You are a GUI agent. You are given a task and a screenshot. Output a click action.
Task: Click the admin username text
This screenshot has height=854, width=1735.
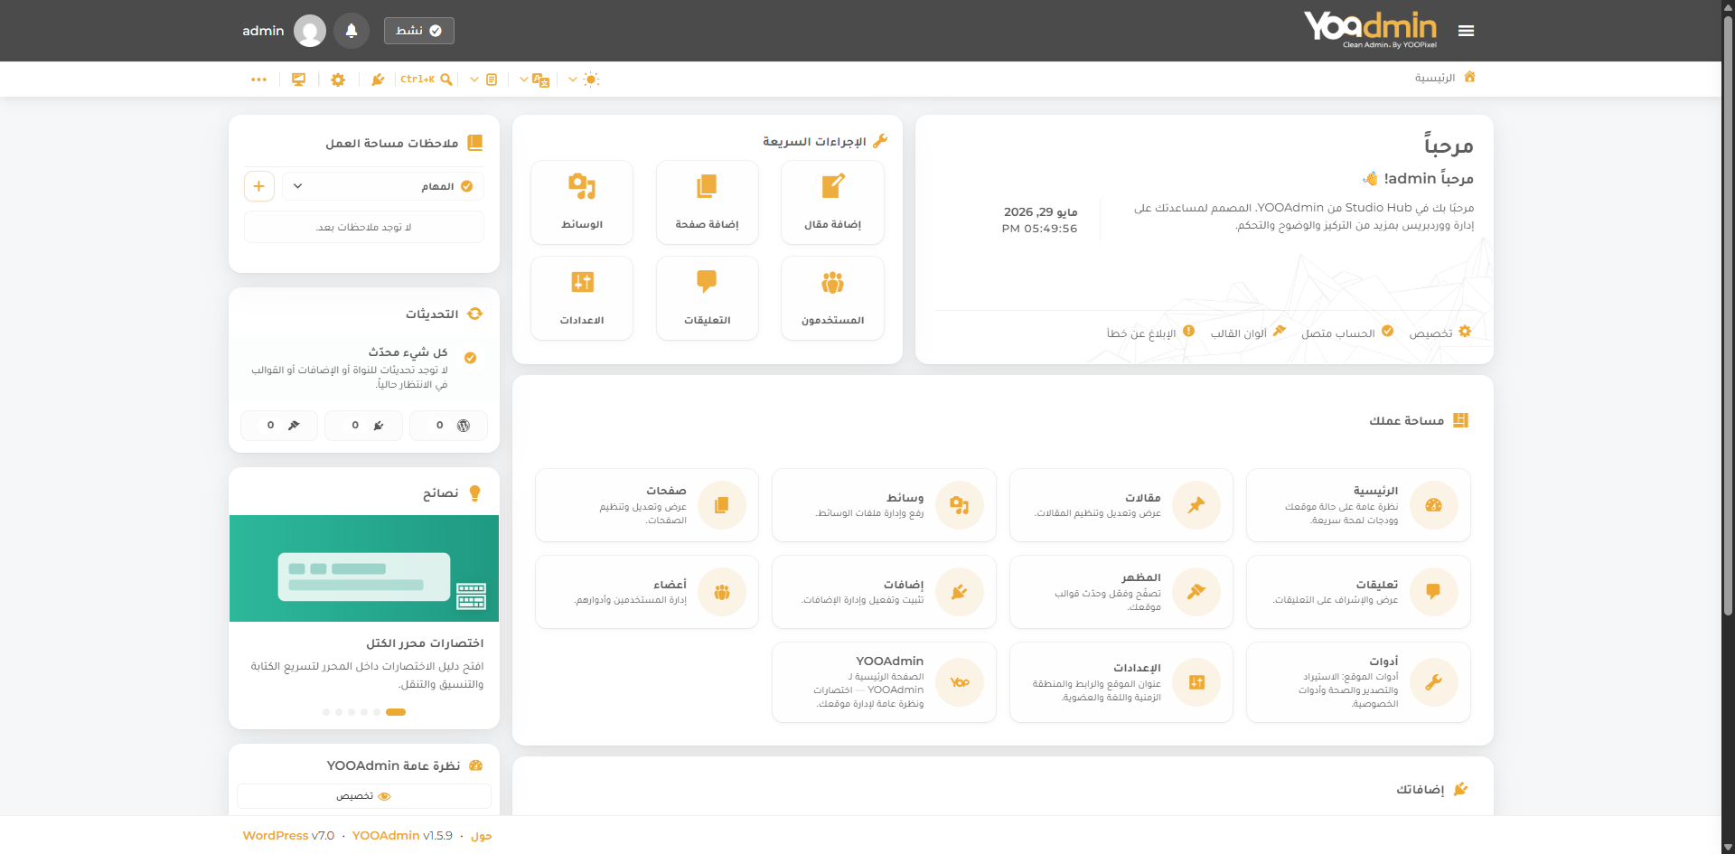pyautogui.click(x=263, y=31)
